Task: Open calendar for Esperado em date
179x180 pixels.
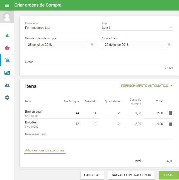Action: pyautogui.click(x=169, y=45)
